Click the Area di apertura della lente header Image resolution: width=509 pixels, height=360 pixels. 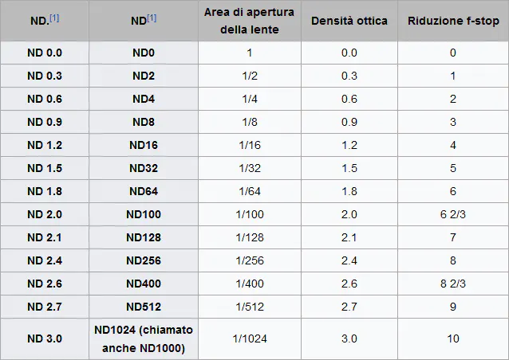(x=249, y=21)
